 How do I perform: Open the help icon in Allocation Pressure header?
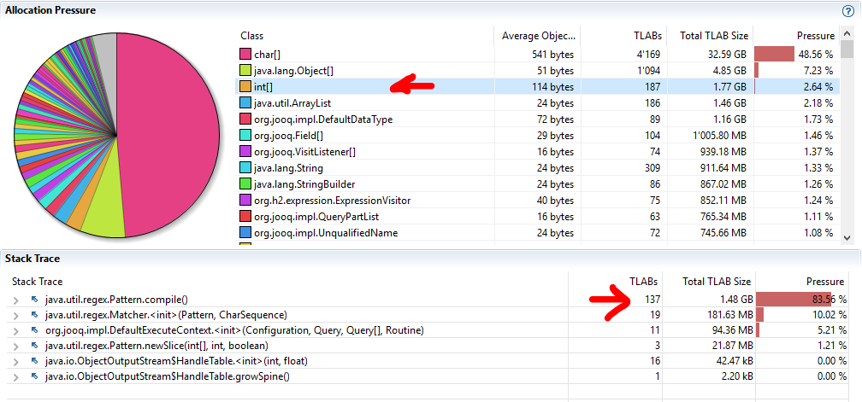pos(847,10)
